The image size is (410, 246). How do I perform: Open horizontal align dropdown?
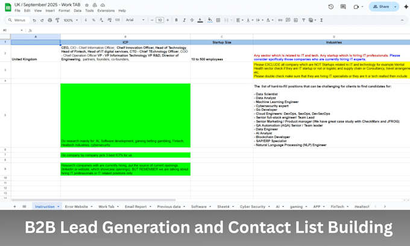point(240,20)
